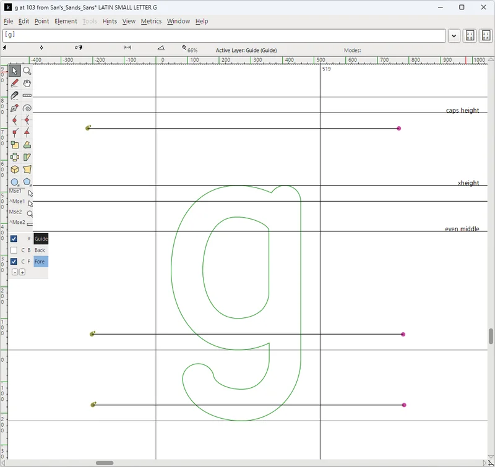Viewport: 495px width, 467px height.
Task: Select the Perspective transform tool
Action: (27, 169)
